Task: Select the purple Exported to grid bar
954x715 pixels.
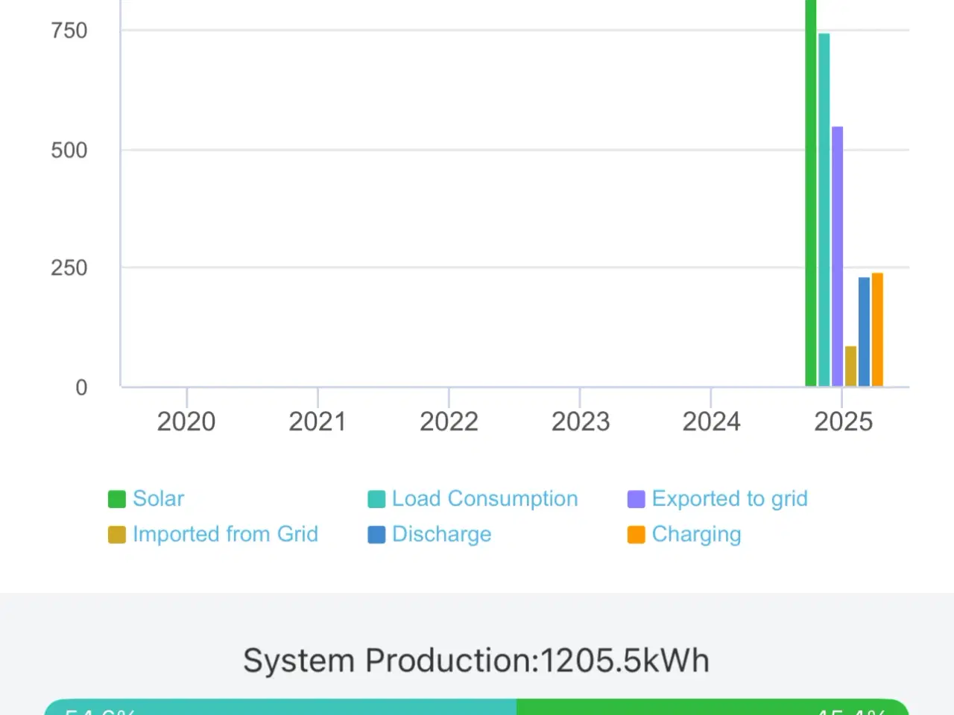Action: (837, 256)
